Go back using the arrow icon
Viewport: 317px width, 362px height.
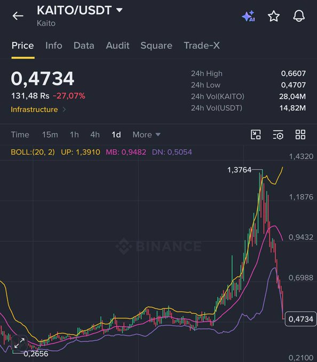tap(18, 16)
